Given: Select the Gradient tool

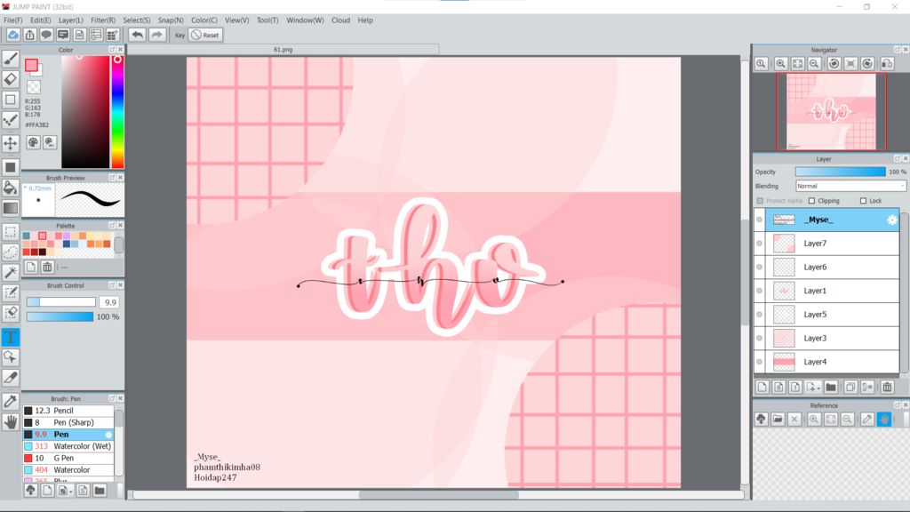Looking at the screenshot, I should [11, 207].
